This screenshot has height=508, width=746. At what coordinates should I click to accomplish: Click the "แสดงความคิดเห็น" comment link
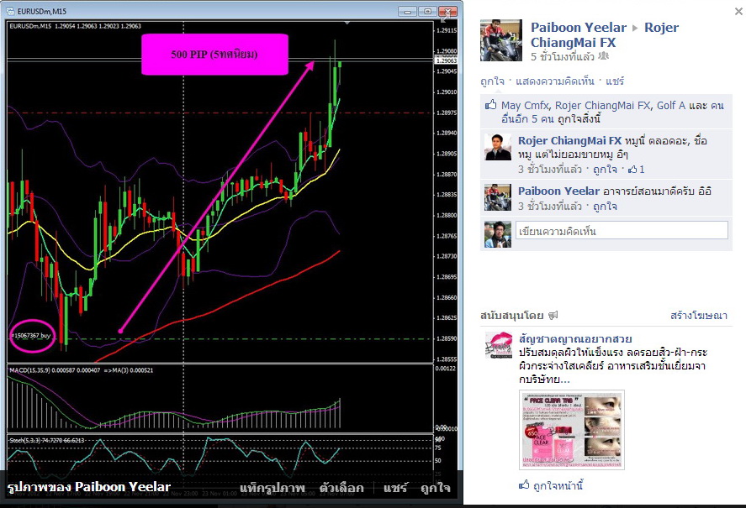tap(555, 81)
